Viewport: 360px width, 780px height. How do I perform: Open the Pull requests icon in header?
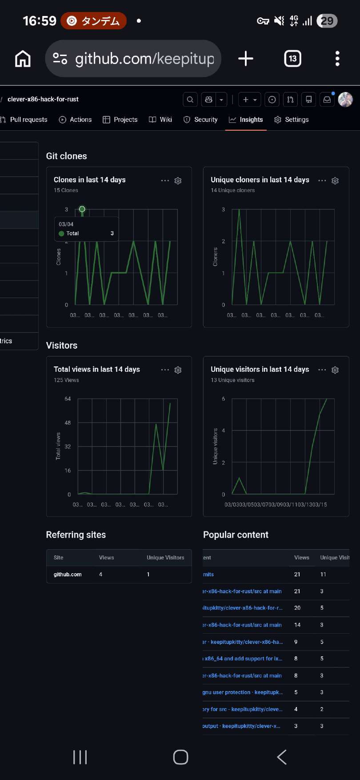[290, 100]
